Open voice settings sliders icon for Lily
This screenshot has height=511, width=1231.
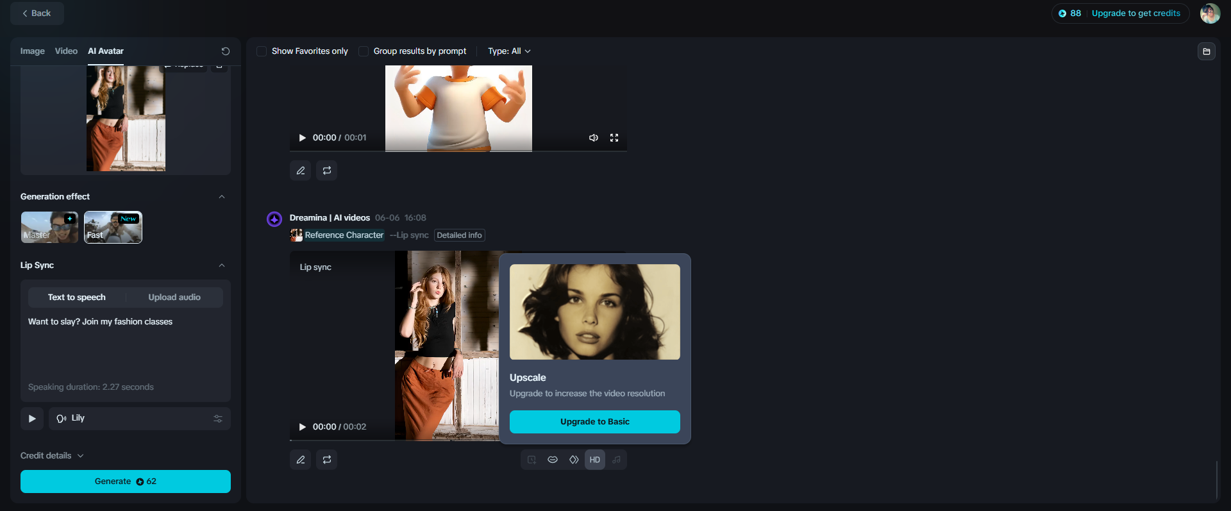[218, 419]
